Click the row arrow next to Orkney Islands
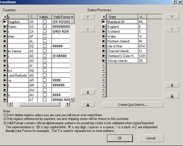183x146 pixels. [x=104, y=61]
